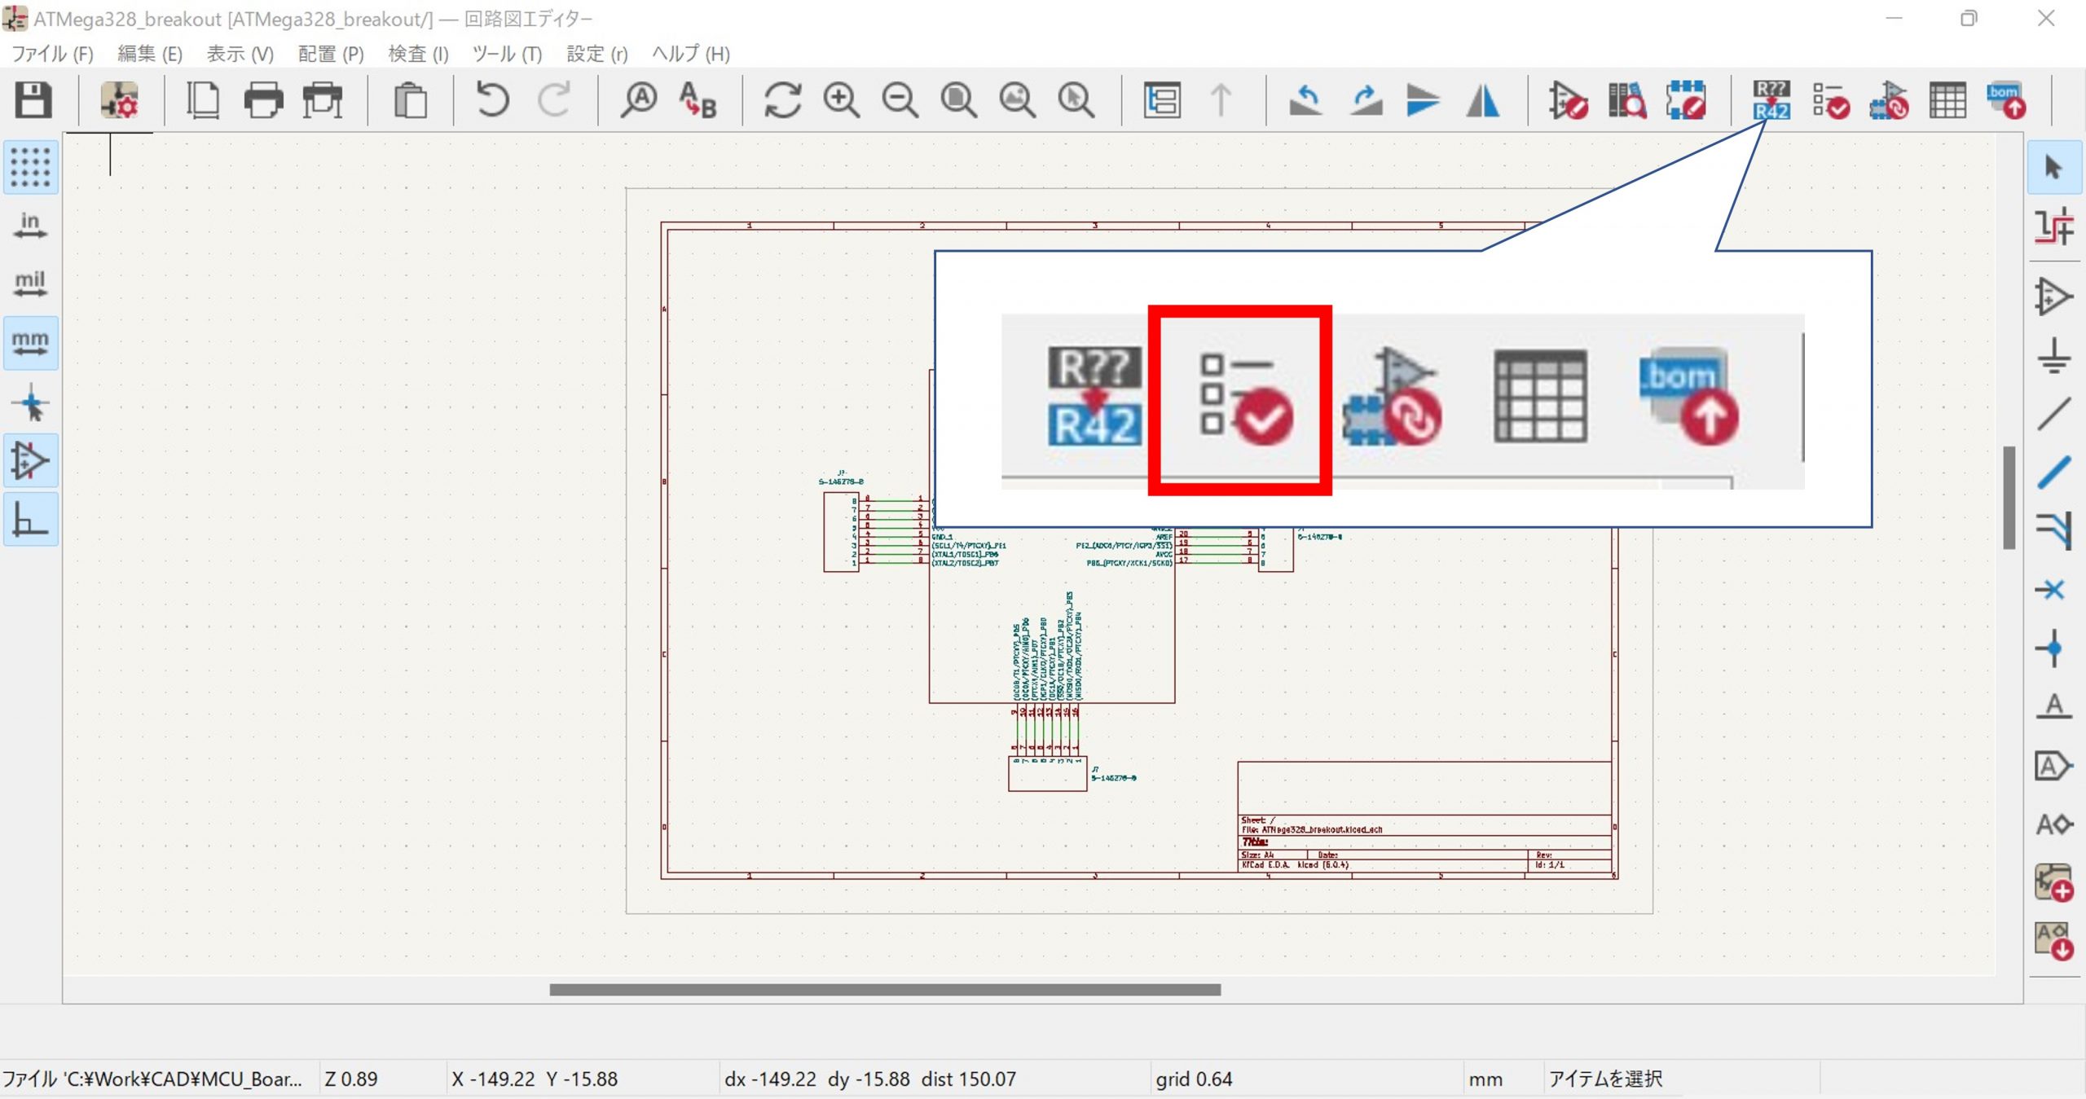The image size is (2086, 1099).
Task: Click the horizontal scrollbar thumb
Action: (885, 989)
